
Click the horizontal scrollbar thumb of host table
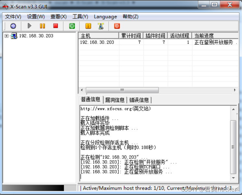122,90
